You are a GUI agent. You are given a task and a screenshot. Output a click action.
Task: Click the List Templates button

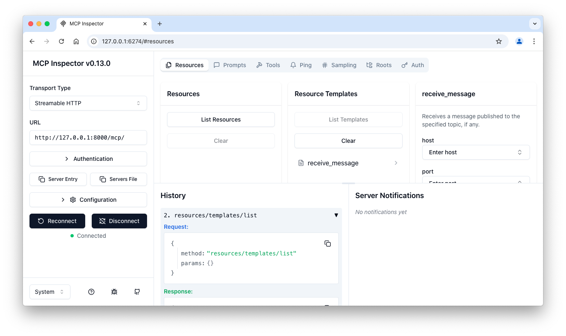pos(349,120)
